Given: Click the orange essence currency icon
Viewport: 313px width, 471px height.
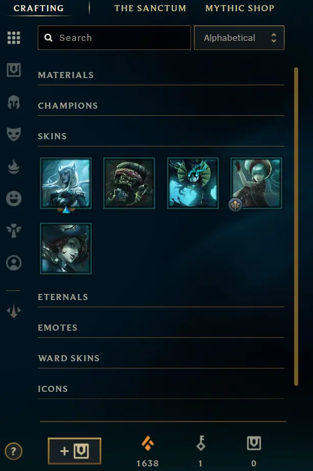Looking at the screenshot, I should (x=148, y=443).
